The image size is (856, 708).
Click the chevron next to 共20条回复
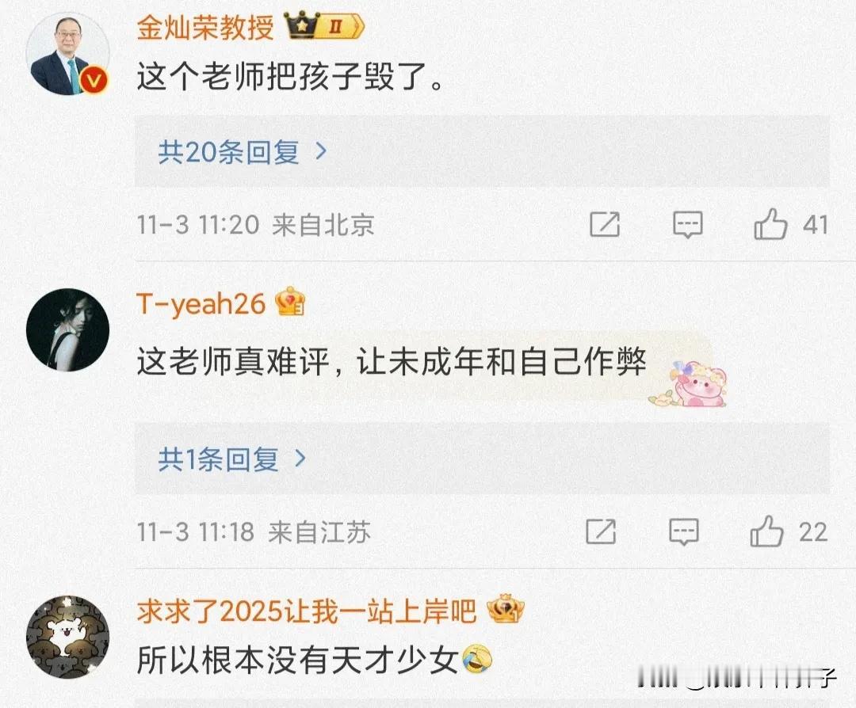tap(322, 151)
